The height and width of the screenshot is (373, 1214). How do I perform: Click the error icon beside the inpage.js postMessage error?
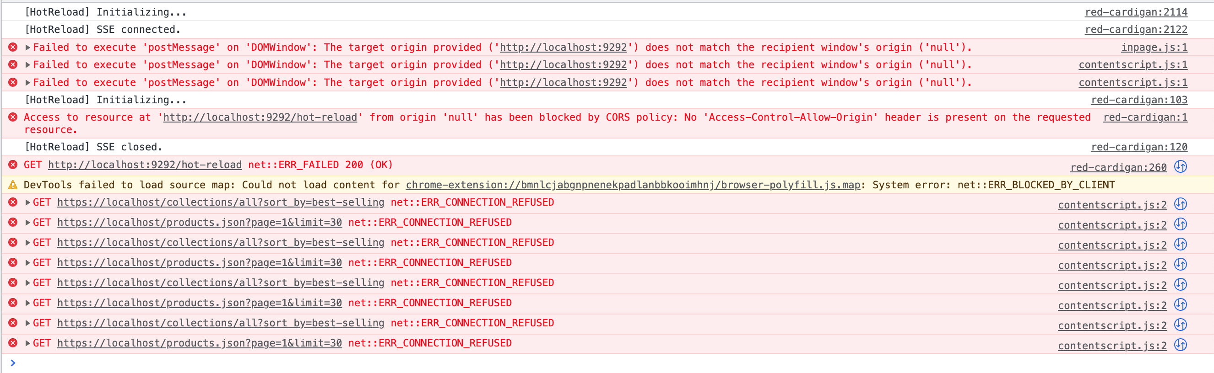point(12,47)
